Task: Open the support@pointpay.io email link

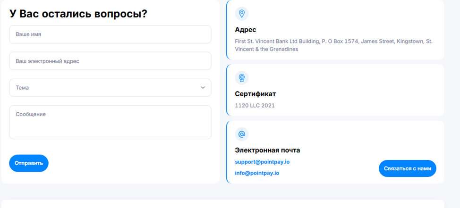Action: pos(262,162)
